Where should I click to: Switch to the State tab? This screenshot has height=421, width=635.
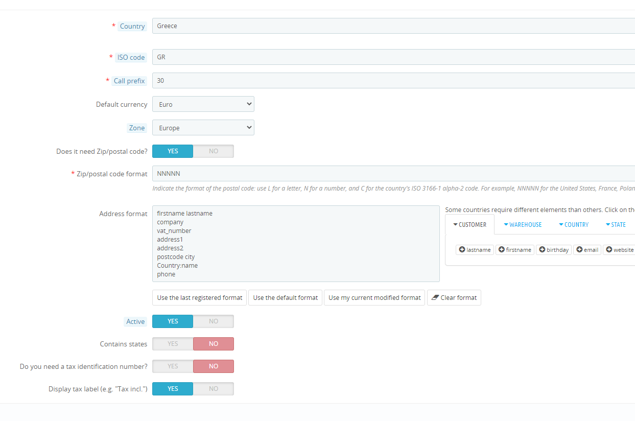[x=616, y=225]
